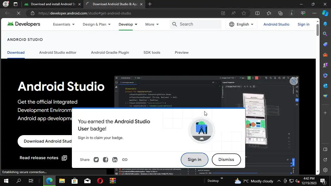Click the search magnifier icon
This screenshot has height=186, width=331.
tap(175, 24)
